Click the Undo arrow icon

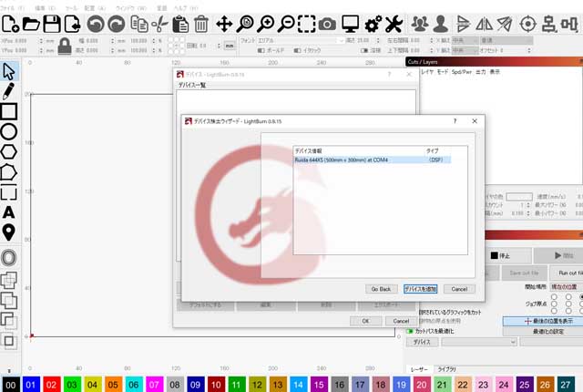(x=96, y=25)
